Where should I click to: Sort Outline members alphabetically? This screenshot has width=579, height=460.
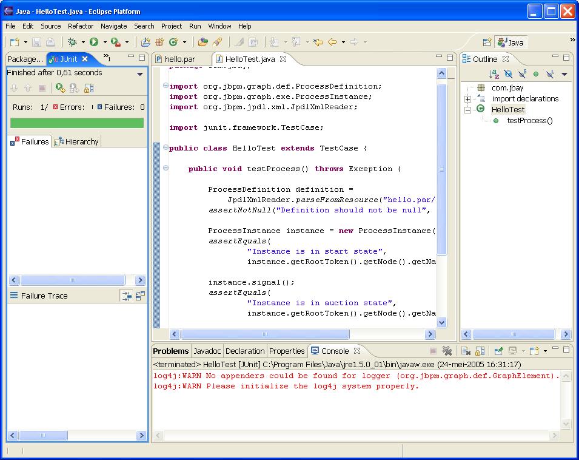pyautogui.click(x=494, y=74)
